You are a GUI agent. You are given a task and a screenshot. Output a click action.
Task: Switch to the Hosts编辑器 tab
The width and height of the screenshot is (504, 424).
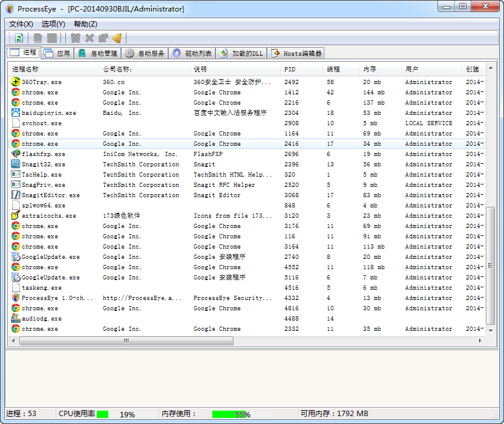[296, 53]
